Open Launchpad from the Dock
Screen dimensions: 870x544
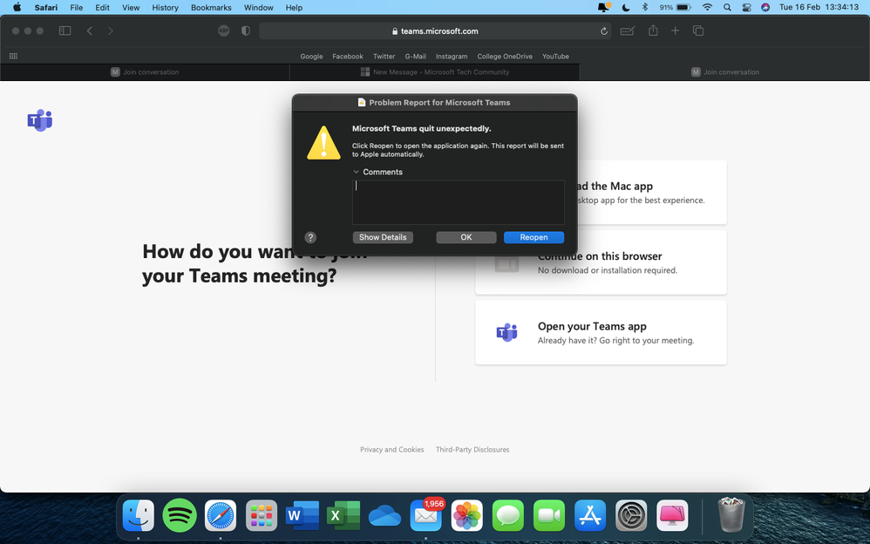(262, 515)
